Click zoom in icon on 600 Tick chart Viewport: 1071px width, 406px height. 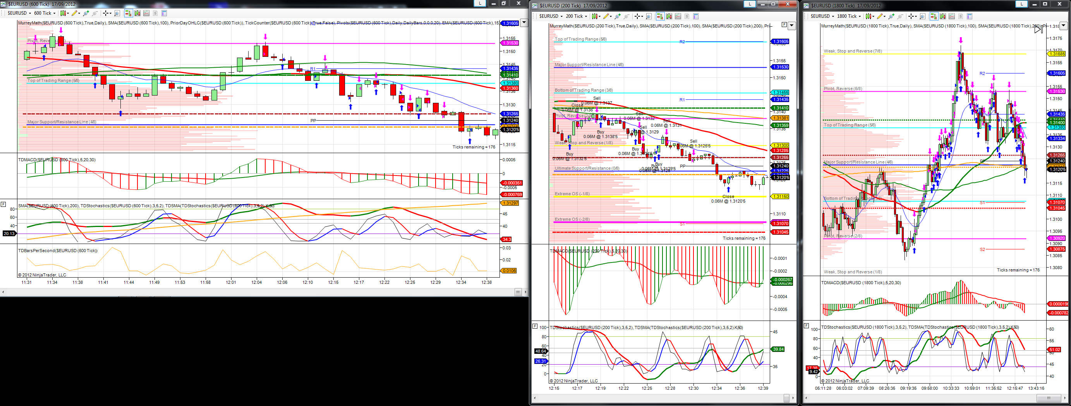pos(86,13)
